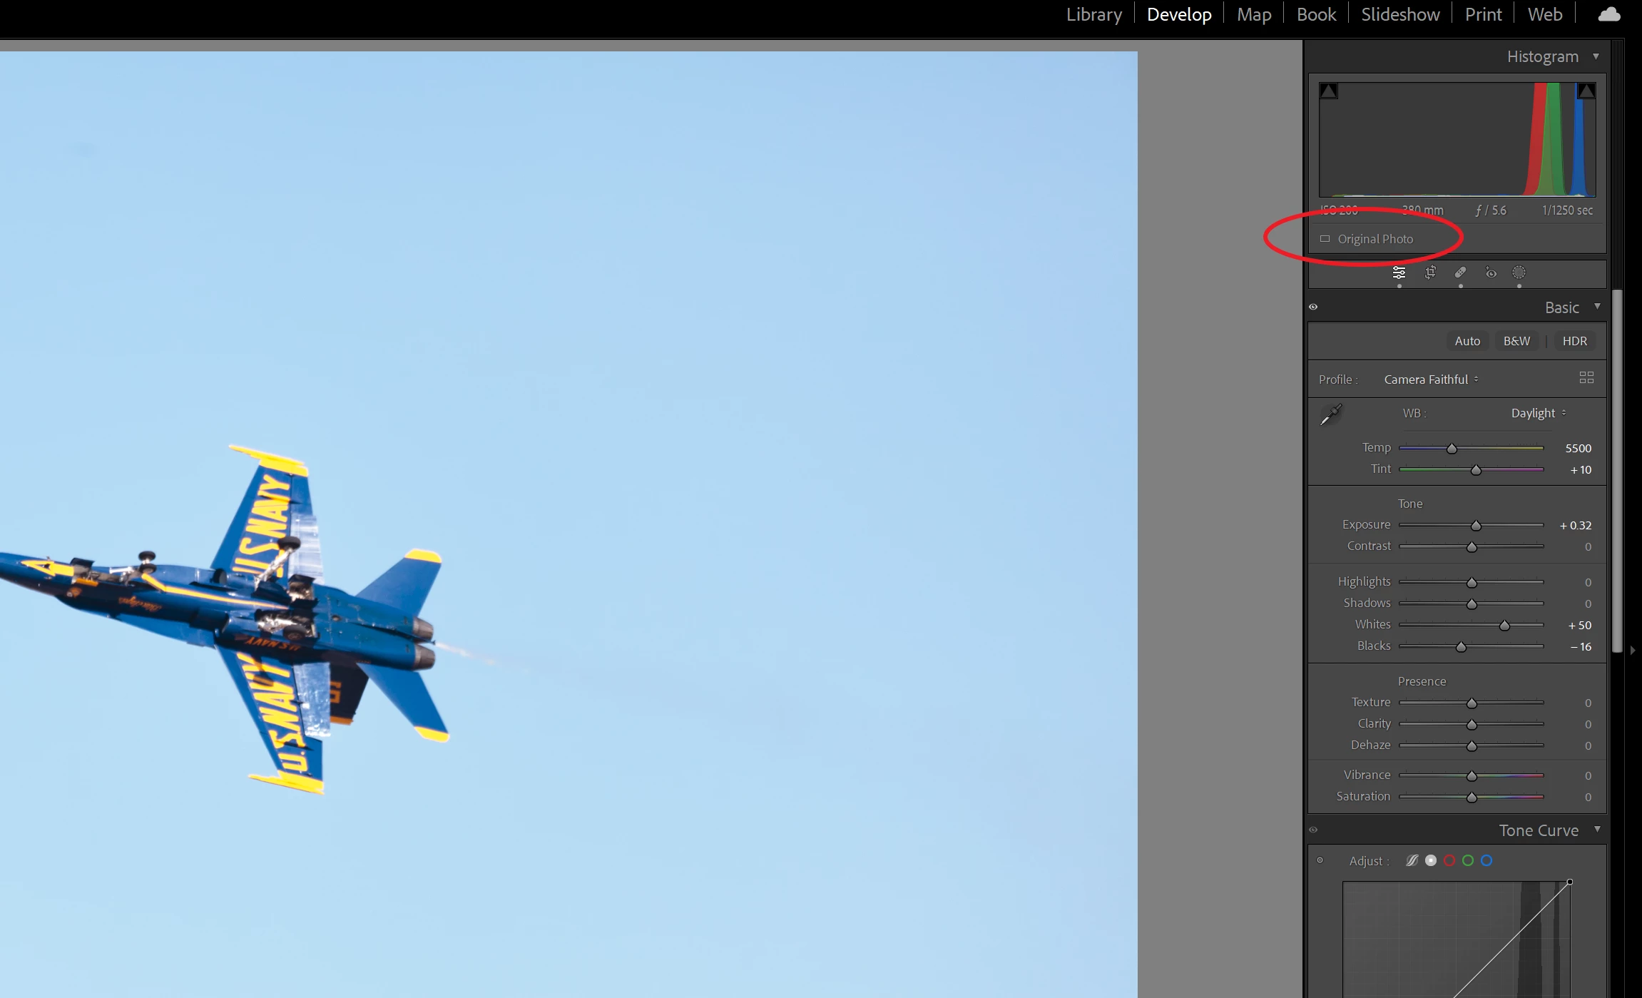Select the Red Eye correction tool
The image size is (1642, 998).
[1491, 273]
